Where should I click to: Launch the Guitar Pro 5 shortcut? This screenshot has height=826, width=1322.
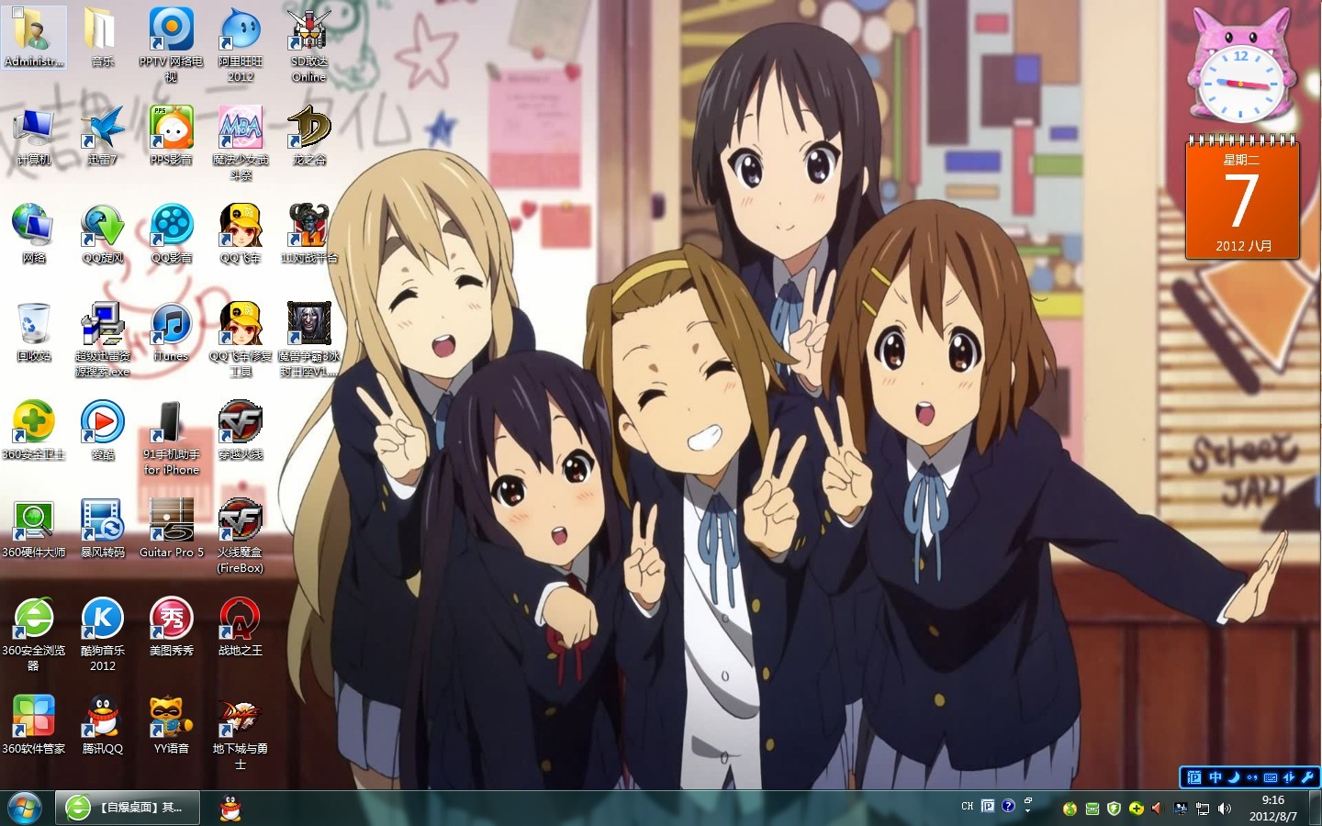172,528
